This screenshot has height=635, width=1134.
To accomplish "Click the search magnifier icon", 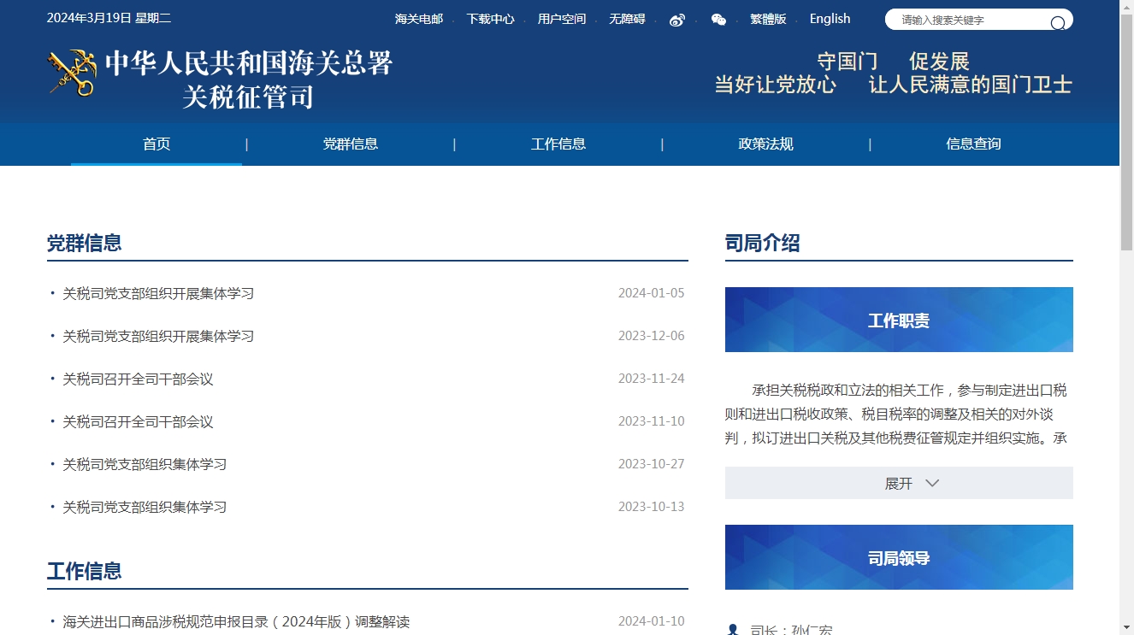I will (1058, 22).
